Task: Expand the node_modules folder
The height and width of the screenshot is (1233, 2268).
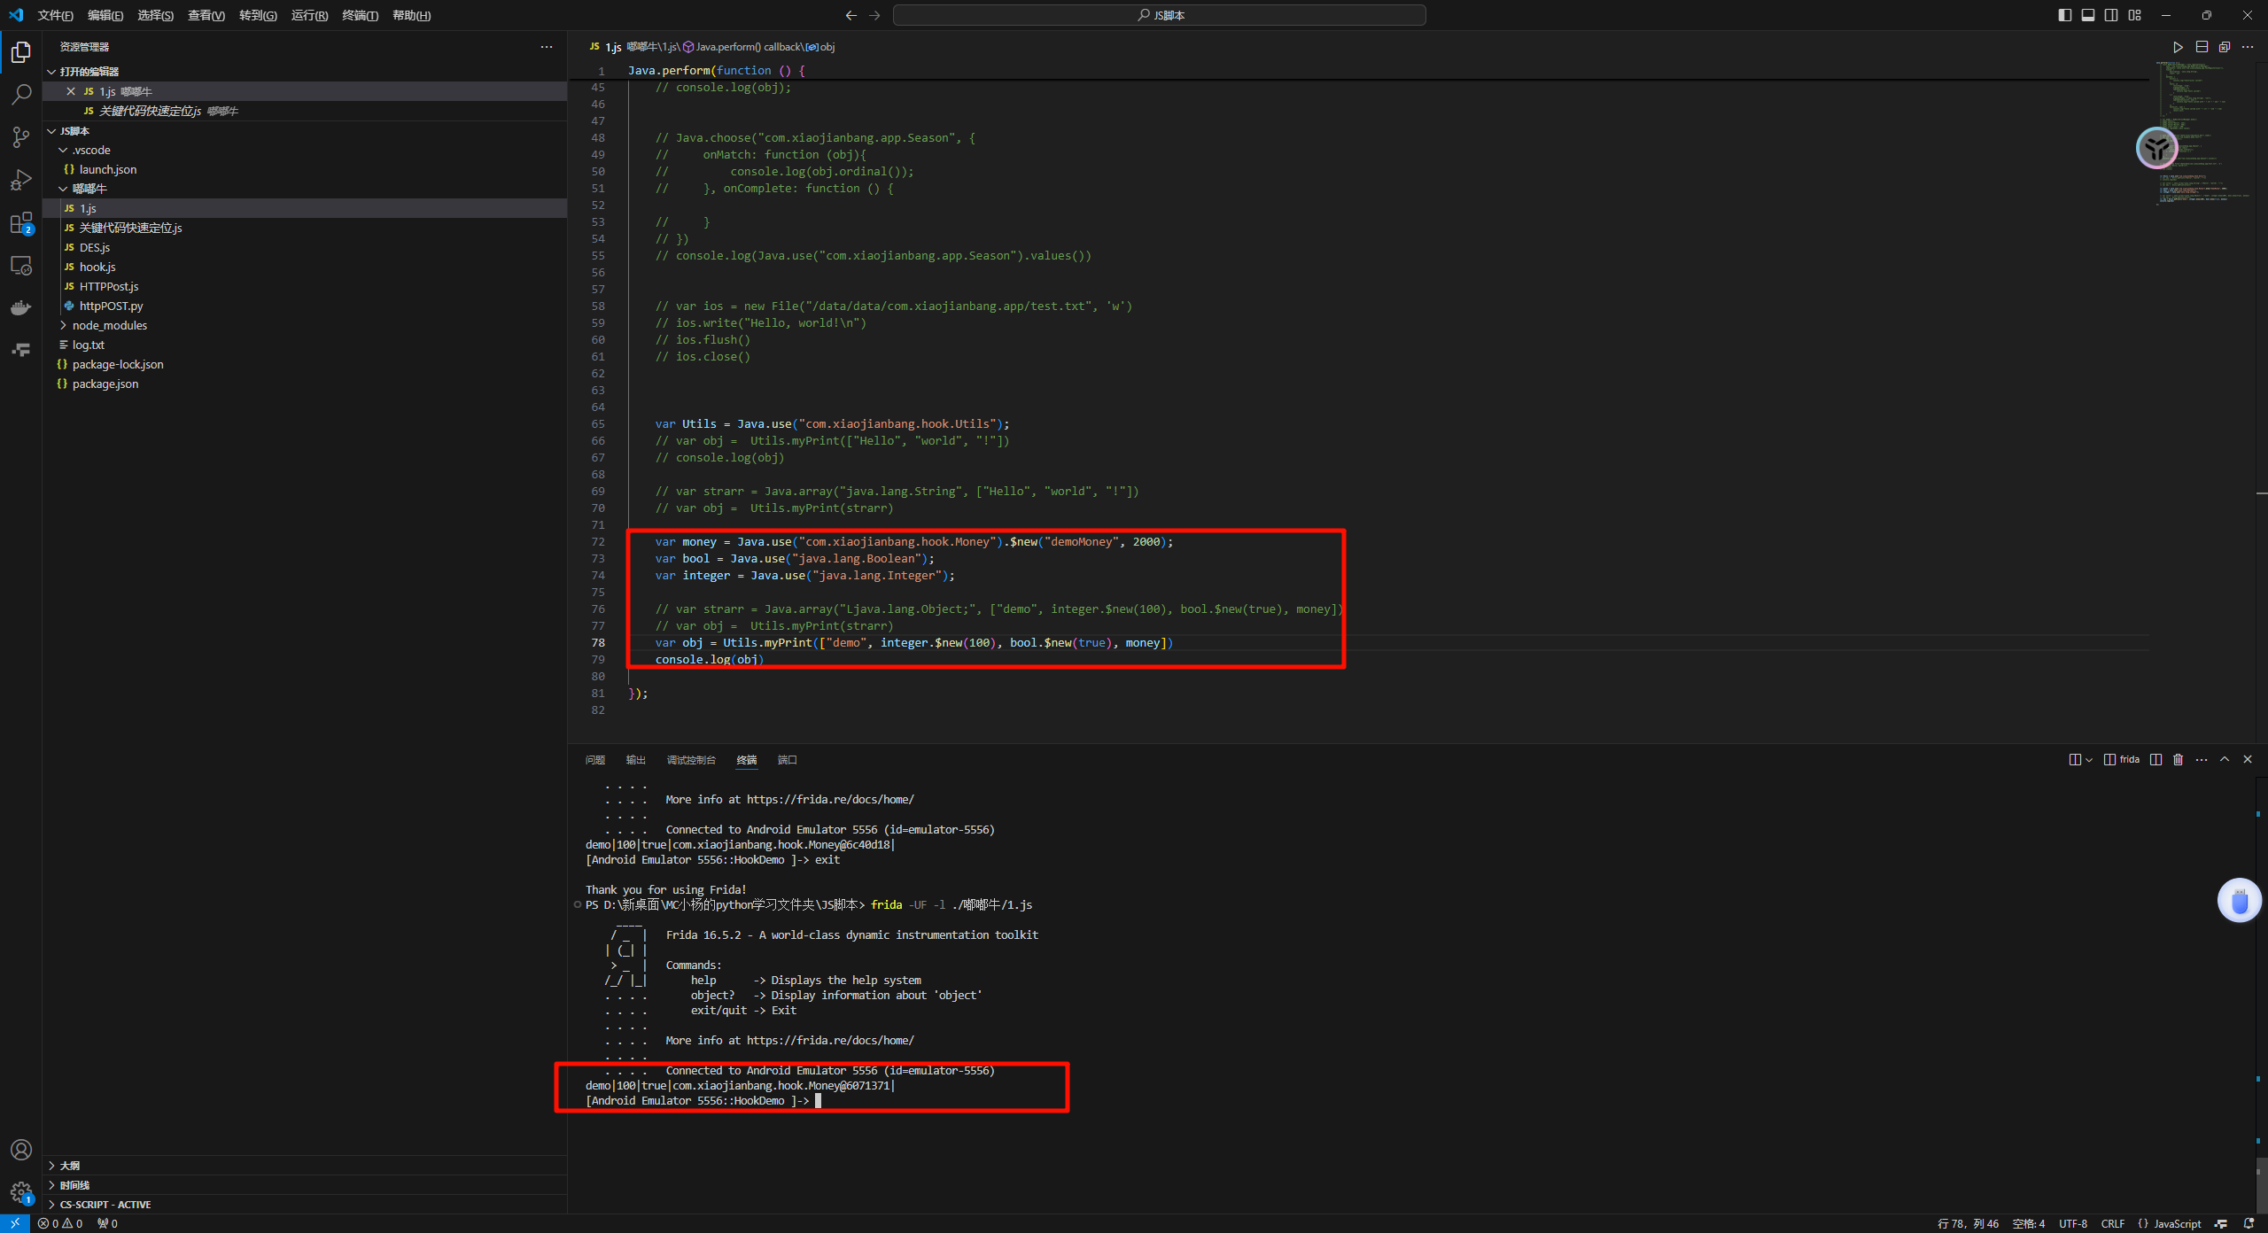Action: point(109,325)
